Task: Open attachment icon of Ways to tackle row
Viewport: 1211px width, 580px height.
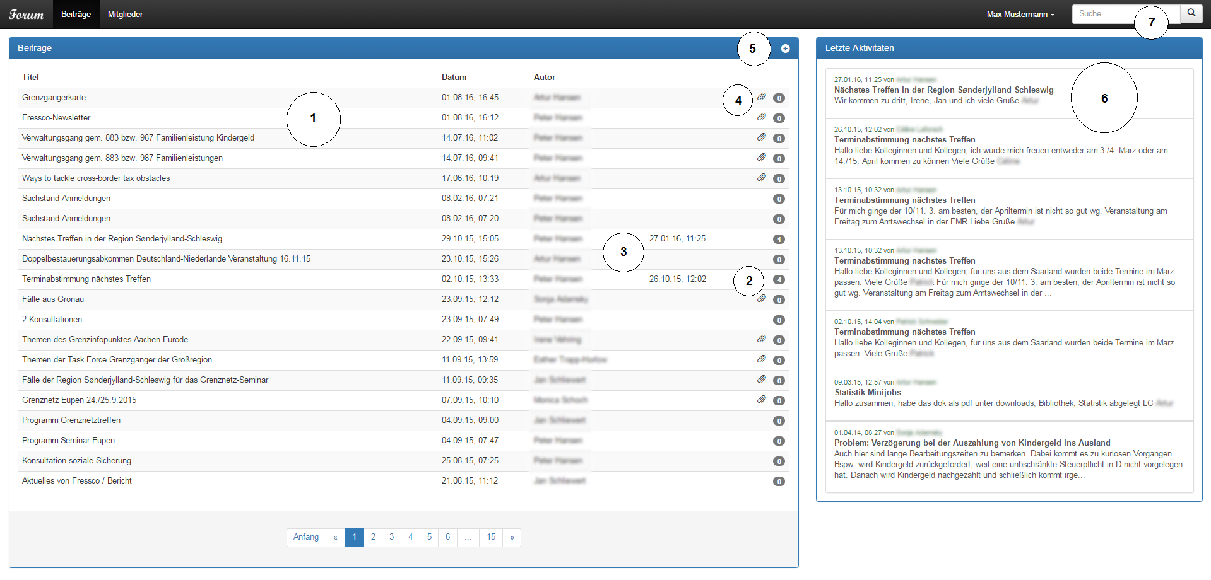Action: (762, 178)
